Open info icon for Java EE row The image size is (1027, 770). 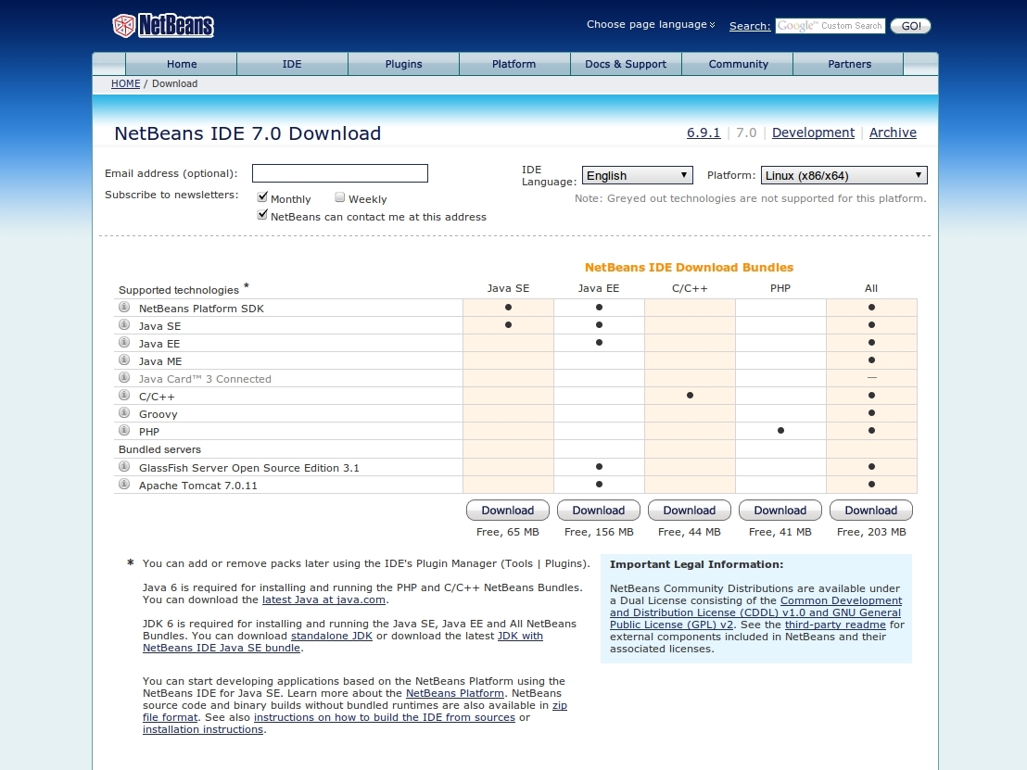(124, 342)
